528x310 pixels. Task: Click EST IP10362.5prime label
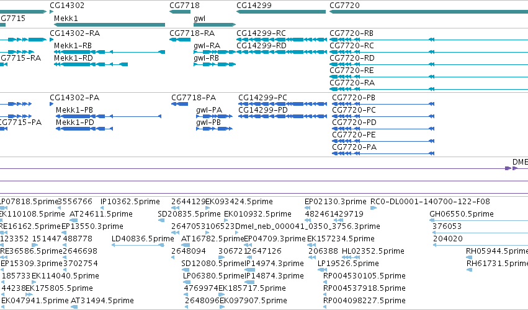[x=130, y=202]
